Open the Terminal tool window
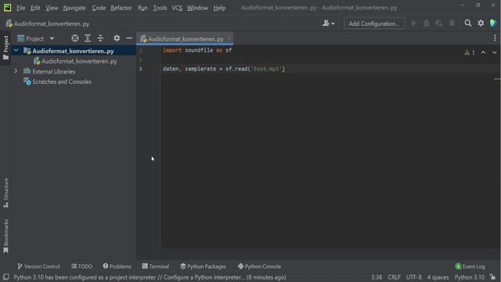 (x=156, y=266)
